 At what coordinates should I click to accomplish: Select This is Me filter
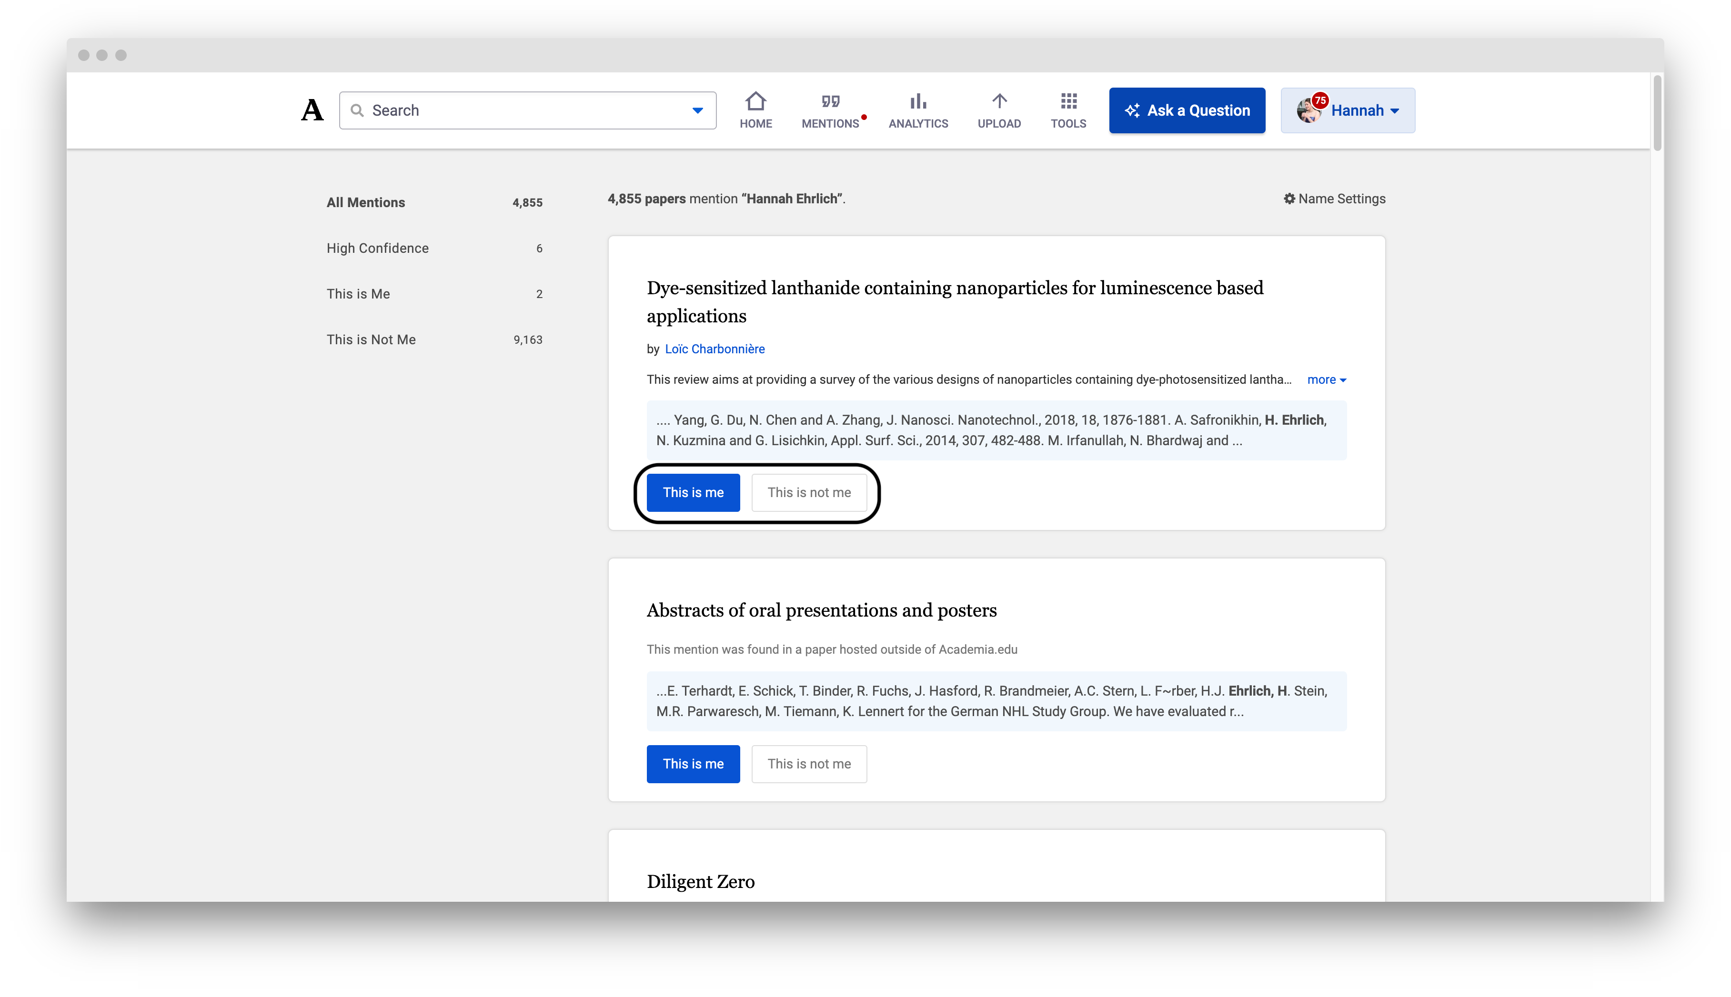point(433,294)
